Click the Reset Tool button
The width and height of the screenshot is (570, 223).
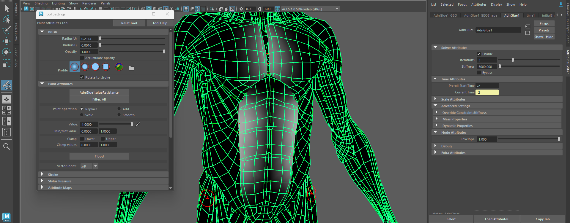point(129,23)
